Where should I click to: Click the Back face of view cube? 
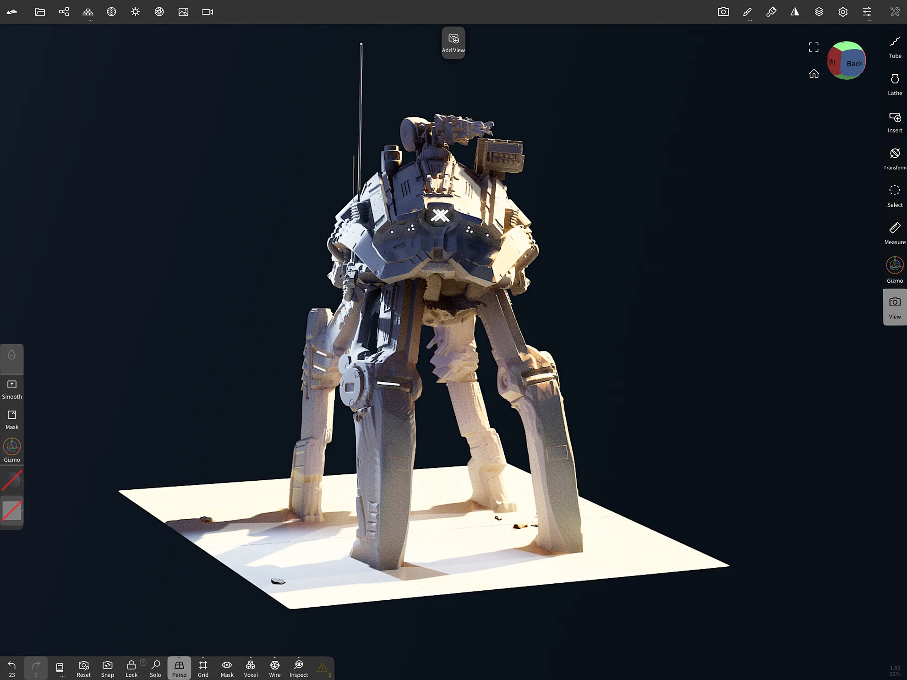(x=854, y=63)
